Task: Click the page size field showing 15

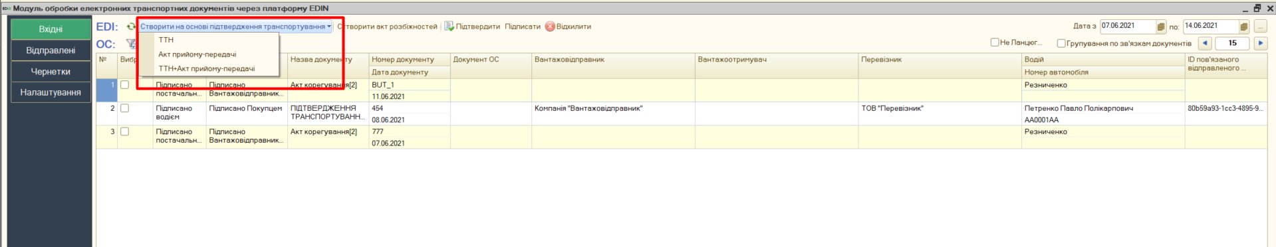Action: coord(1232,43)
